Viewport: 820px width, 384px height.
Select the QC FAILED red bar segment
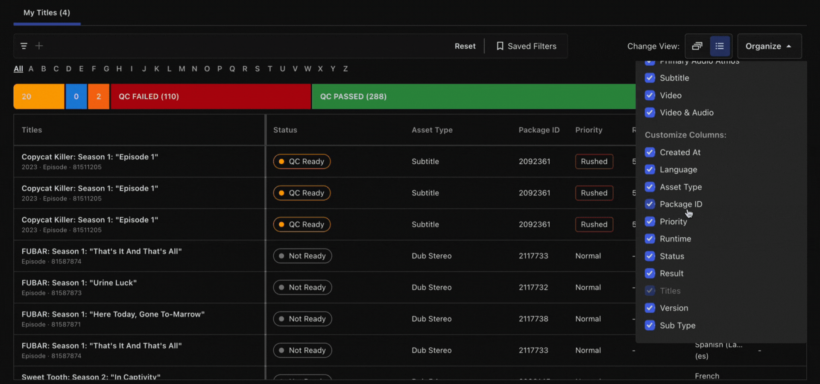coord(211,96)
